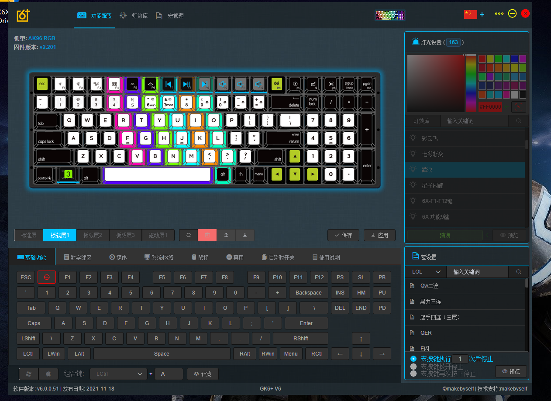
Task: Click the 保存 save button
Action: tap(343, 235)
